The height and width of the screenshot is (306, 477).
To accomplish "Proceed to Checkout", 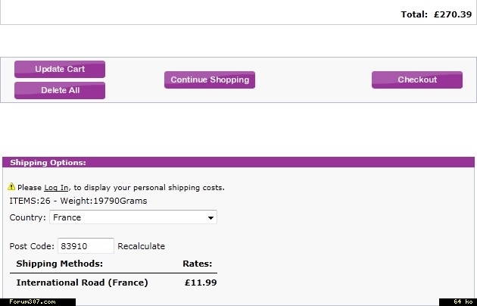I will pos(417,80).
